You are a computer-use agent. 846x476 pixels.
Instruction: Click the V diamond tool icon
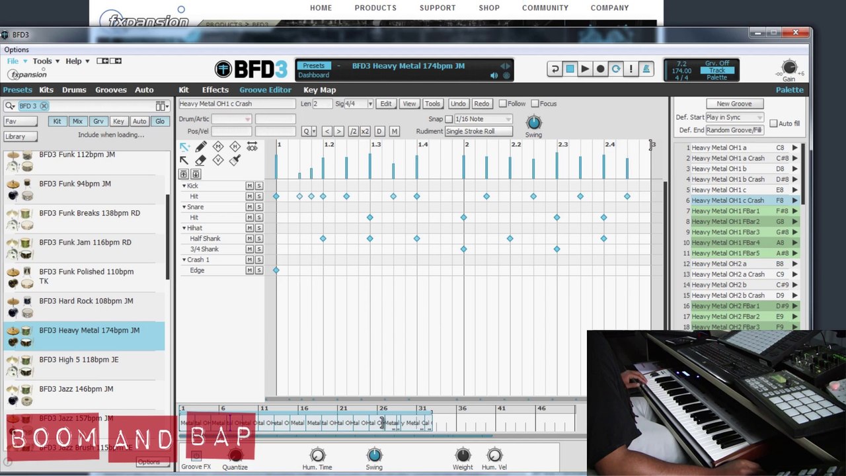pyautogui.click(x=218, y=161)
